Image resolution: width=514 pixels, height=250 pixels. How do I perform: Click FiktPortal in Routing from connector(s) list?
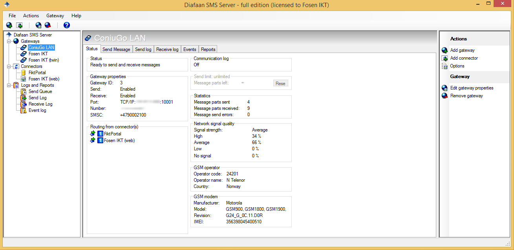(x=113, y=134)
